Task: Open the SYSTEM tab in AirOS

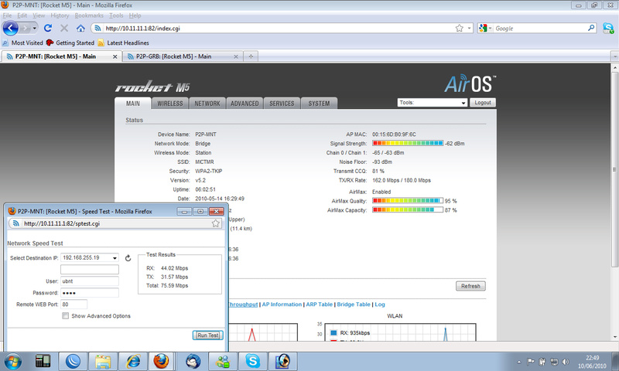Action: point(319,104)
